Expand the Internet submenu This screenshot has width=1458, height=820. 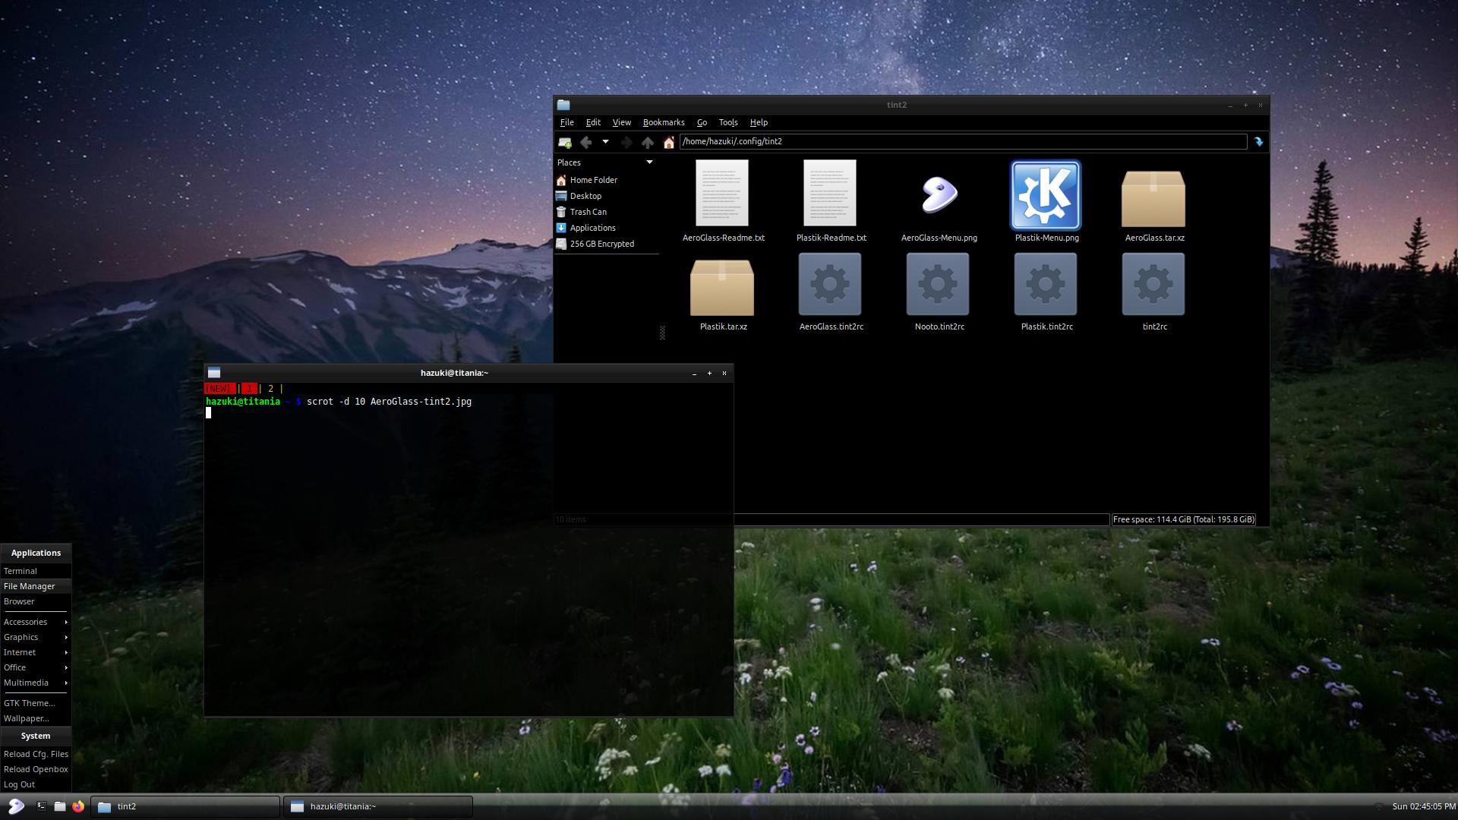coord(36,652)
